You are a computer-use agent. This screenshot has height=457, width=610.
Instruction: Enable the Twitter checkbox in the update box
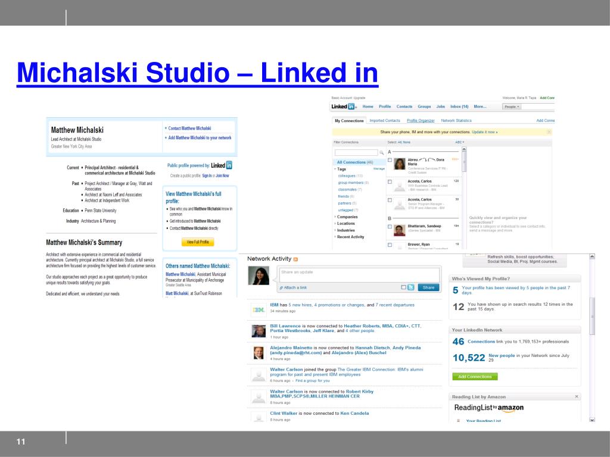[403, 287]
